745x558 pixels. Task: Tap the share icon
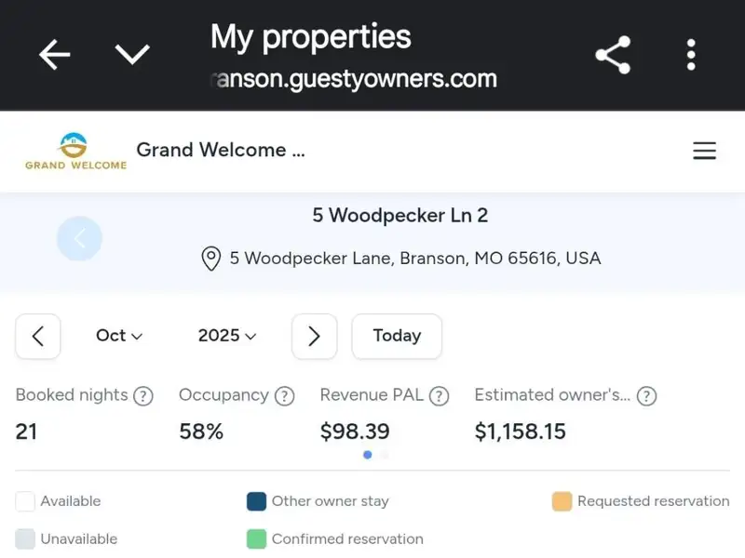[x=613, y=56]
